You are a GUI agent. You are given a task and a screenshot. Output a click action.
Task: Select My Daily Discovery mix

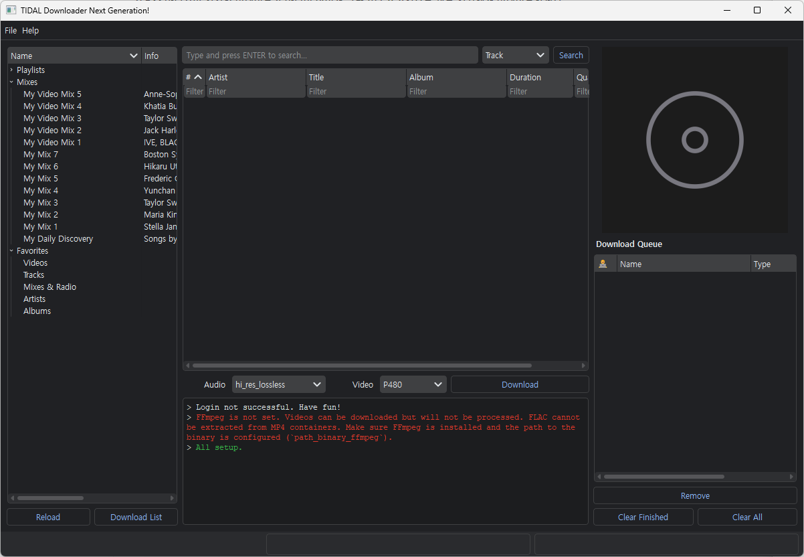point(58,238)
